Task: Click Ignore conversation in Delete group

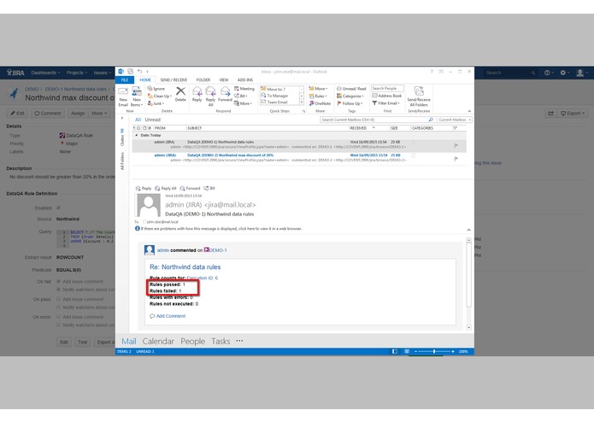Action: click(156, 89)
